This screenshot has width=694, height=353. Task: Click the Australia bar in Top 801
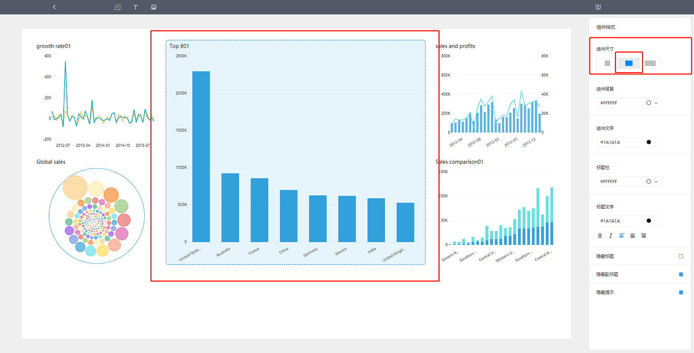[x=230, y=207]
